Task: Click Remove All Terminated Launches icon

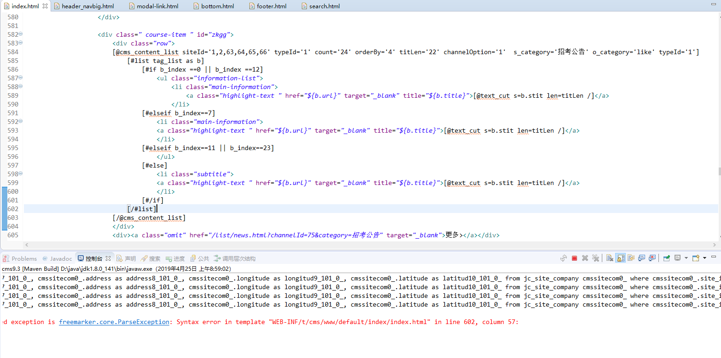Action: (595, 258)
